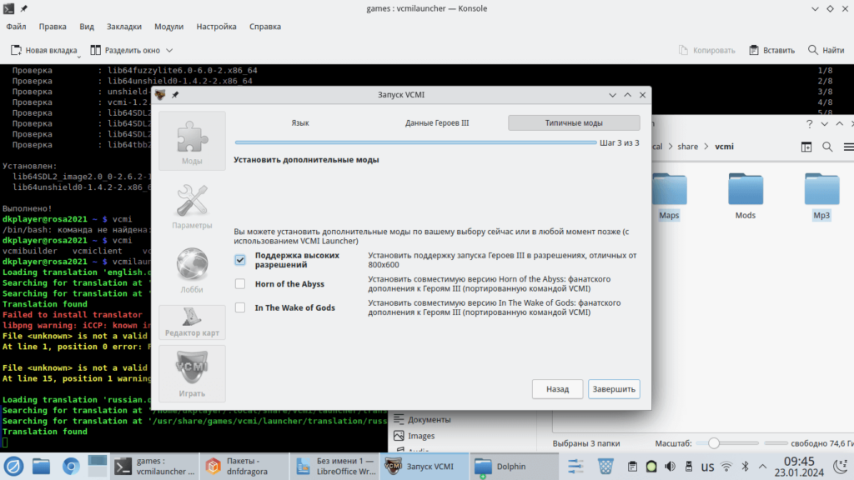The height and width of the screenshot is (480, 854).
Task: Click the removable device tray icon
Action: point(688,467)
